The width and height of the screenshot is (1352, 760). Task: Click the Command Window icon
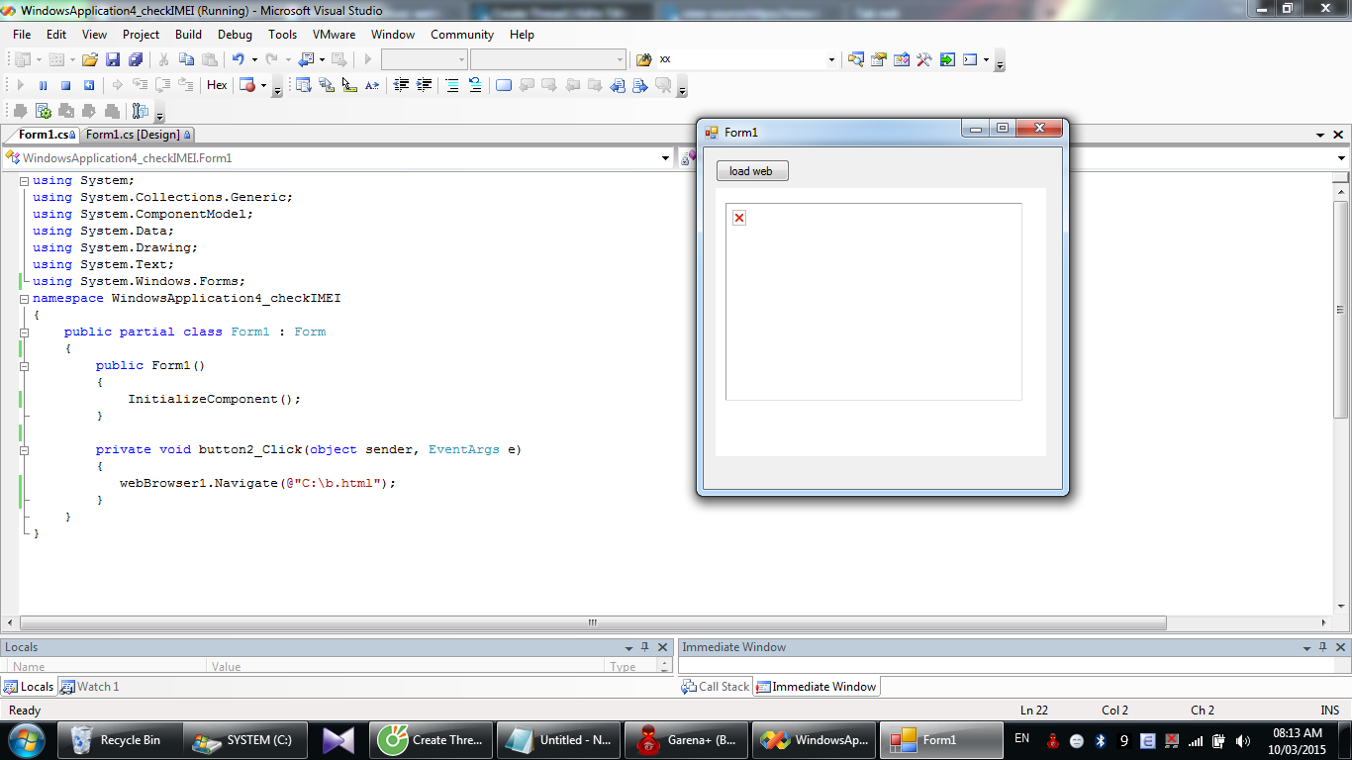tap(970, 59)
